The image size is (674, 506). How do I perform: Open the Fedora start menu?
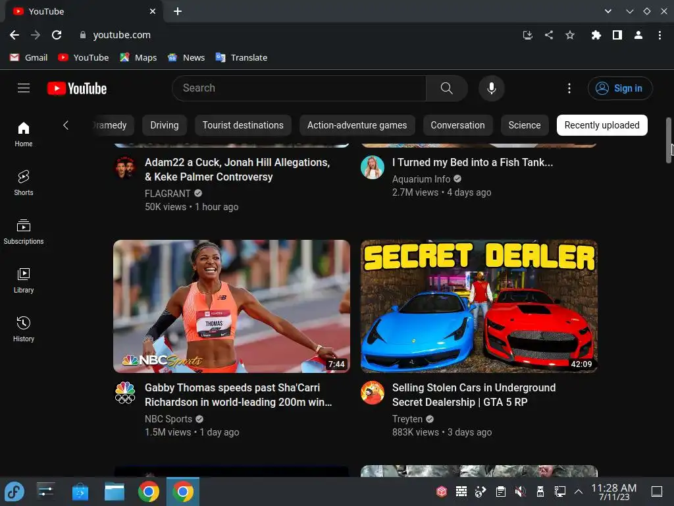(x=14, y=492)
